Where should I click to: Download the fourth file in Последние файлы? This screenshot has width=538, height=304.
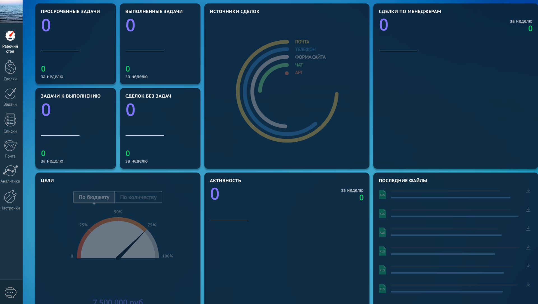[x=528, y=247]
